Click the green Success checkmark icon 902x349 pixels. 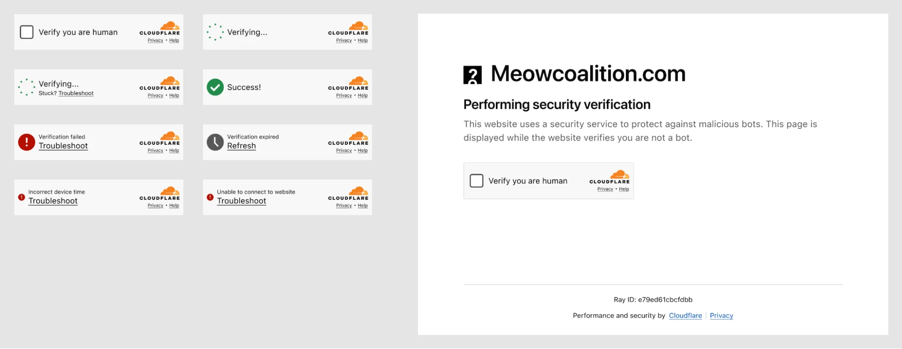coord(215,87)
